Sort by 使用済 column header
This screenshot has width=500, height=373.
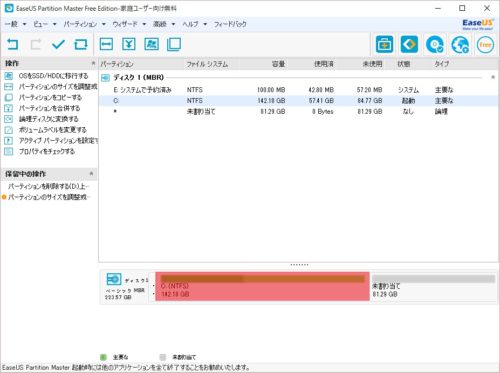(312, 64)
